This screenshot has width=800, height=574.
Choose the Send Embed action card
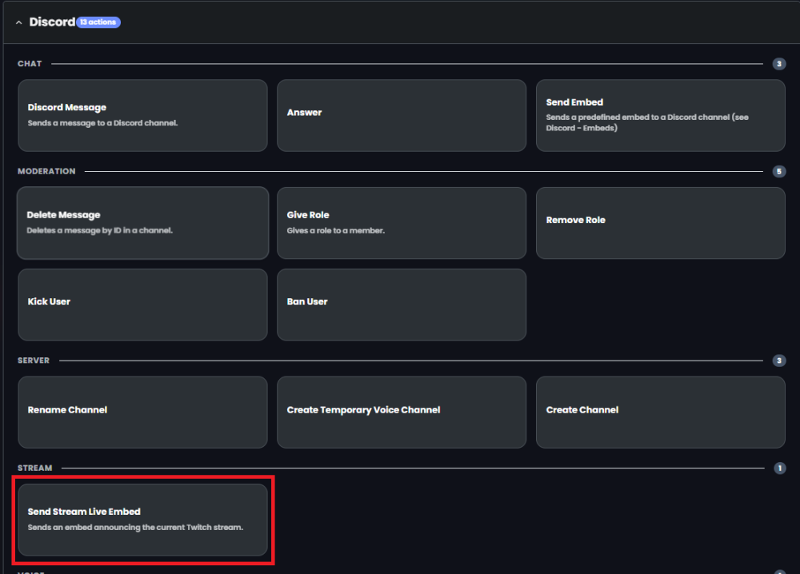(x=661, y=115)
